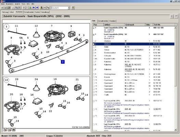
Task: Tick the checkbox of the highlighted Zierleiste 5D row
Action: 94,44
